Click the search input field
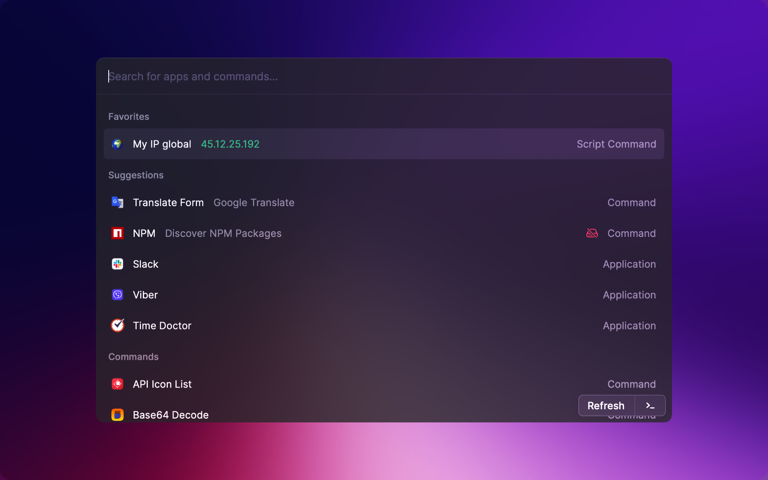768x480 pixels. [x=269, y=76]
